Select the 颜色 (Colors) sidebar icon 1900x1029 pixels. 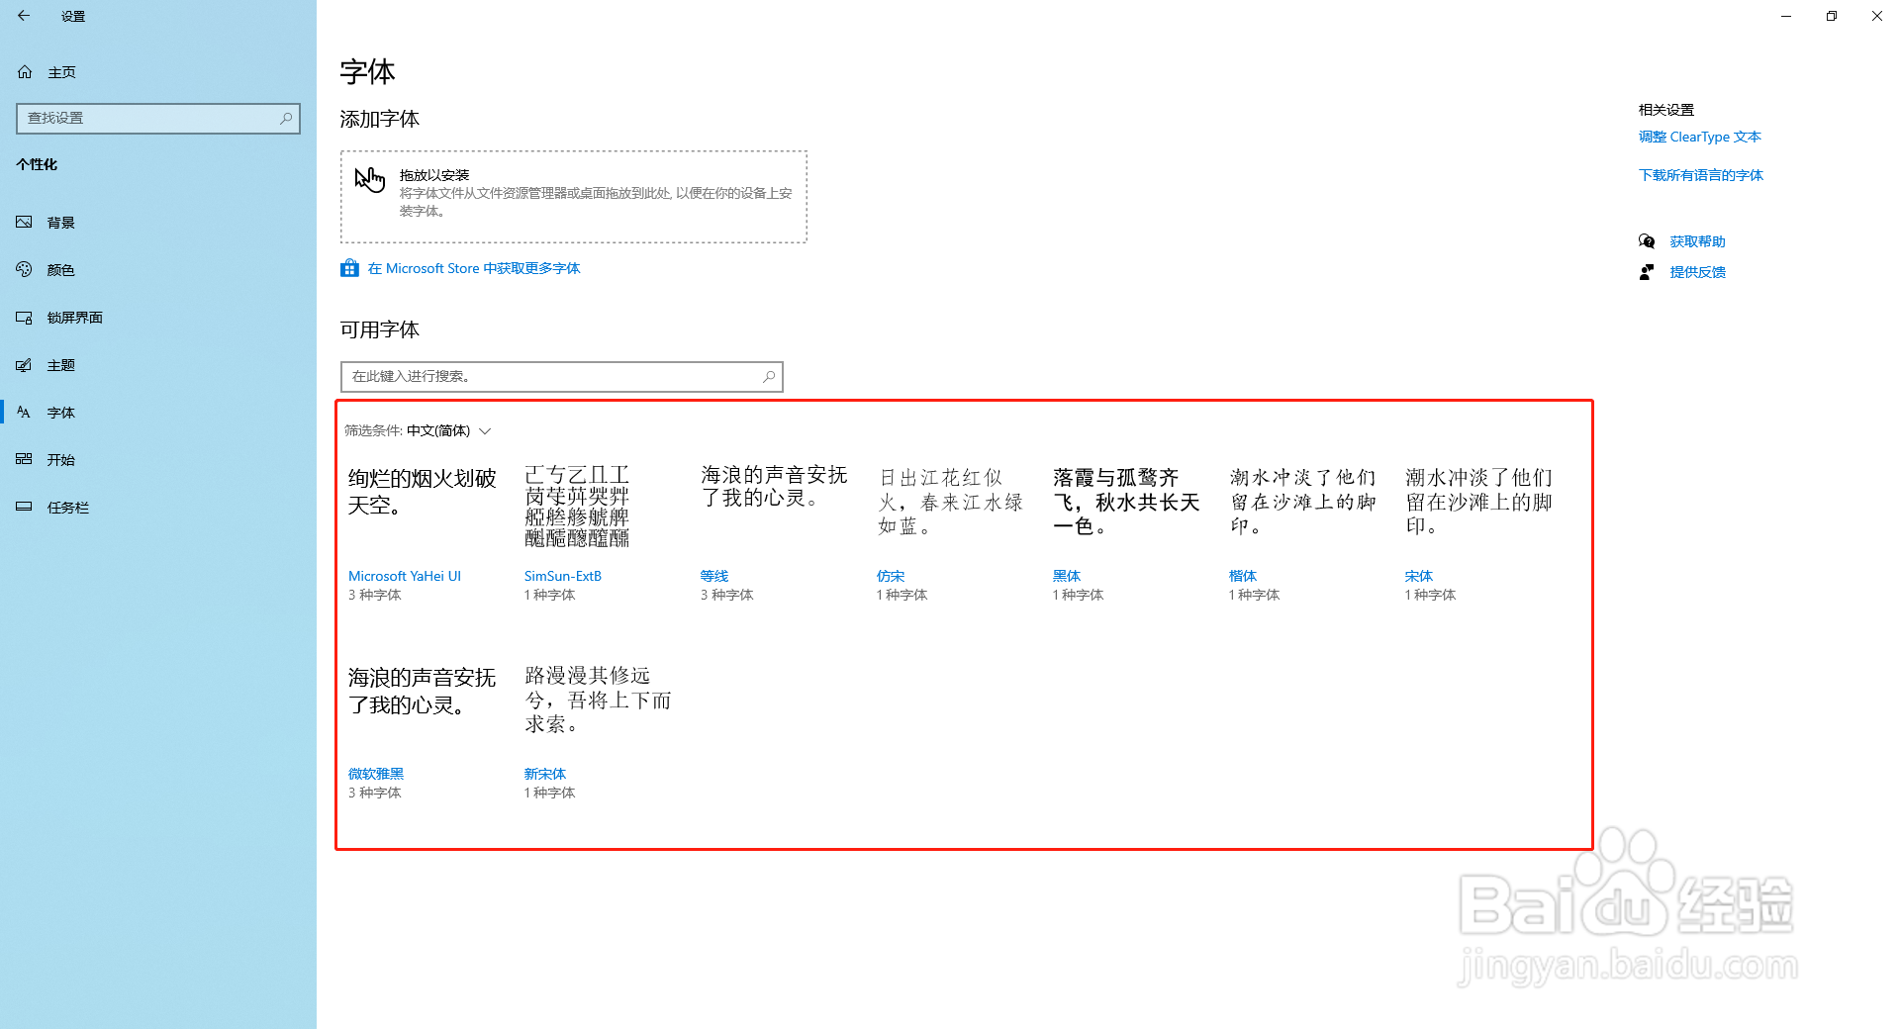tap(24, 269)
